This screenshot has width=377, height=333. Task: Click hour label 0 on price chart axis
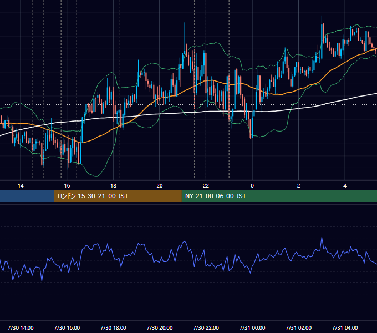click(252, 186)
